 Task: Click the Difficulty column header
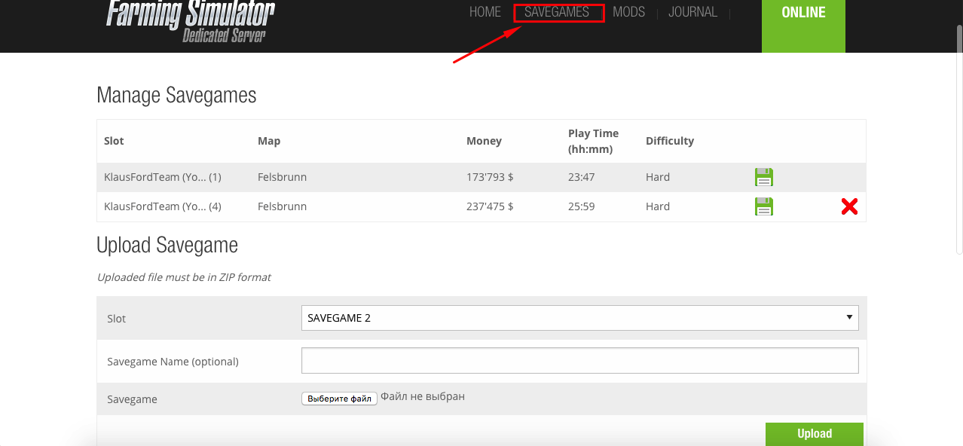(669, 141)
